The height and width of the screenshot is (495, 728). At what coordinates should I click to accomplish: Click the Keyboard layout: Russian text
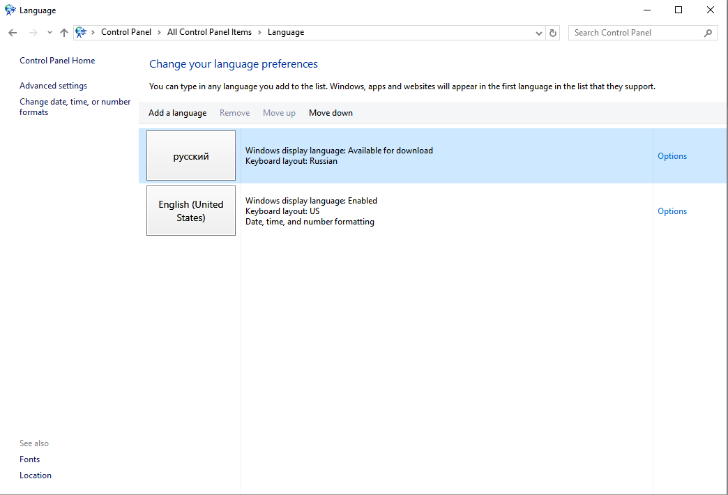(x=291, y=161)
